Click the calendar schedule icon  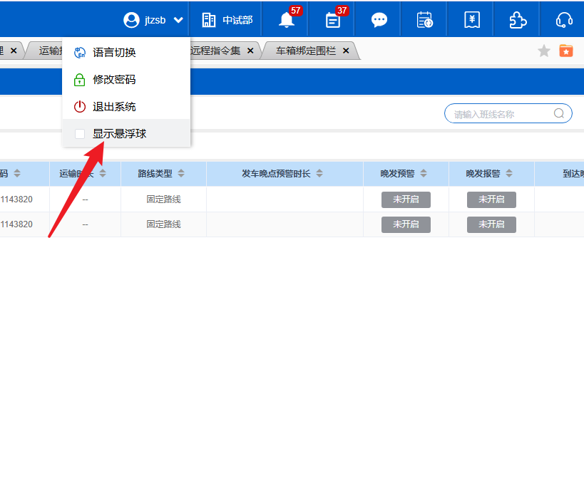[x=425, y=20]
